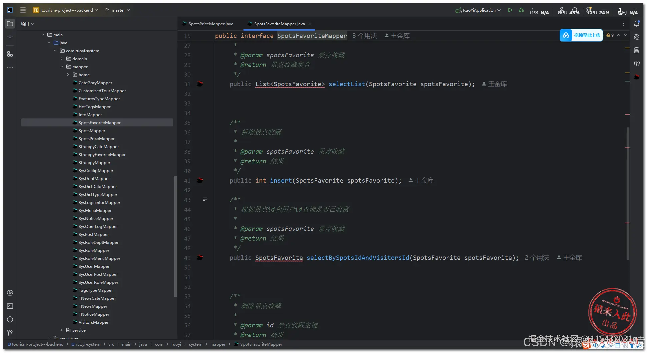647x353 pixels.
Task: Open the Maven tool window icon
Action: pos(637,63)
